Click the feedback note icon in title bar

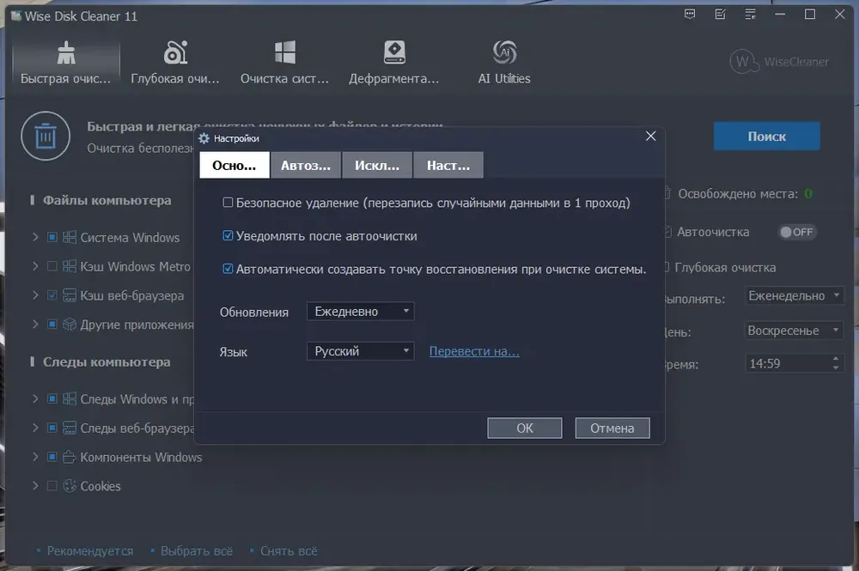click(x=720, y=15)
